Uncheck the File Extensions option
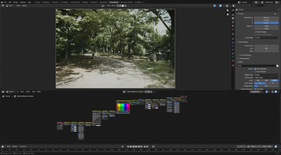This screenshot has width=281, height=155. tap(255, 69)
